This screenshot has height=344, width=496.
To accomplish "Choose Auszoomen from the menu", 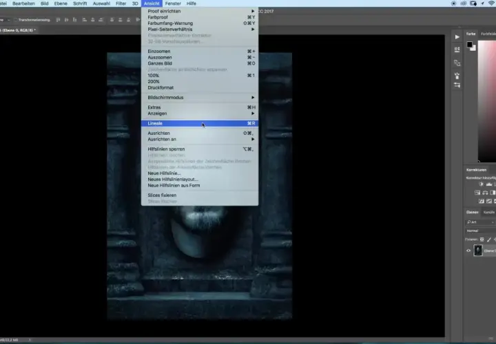I will coord(200,57).
